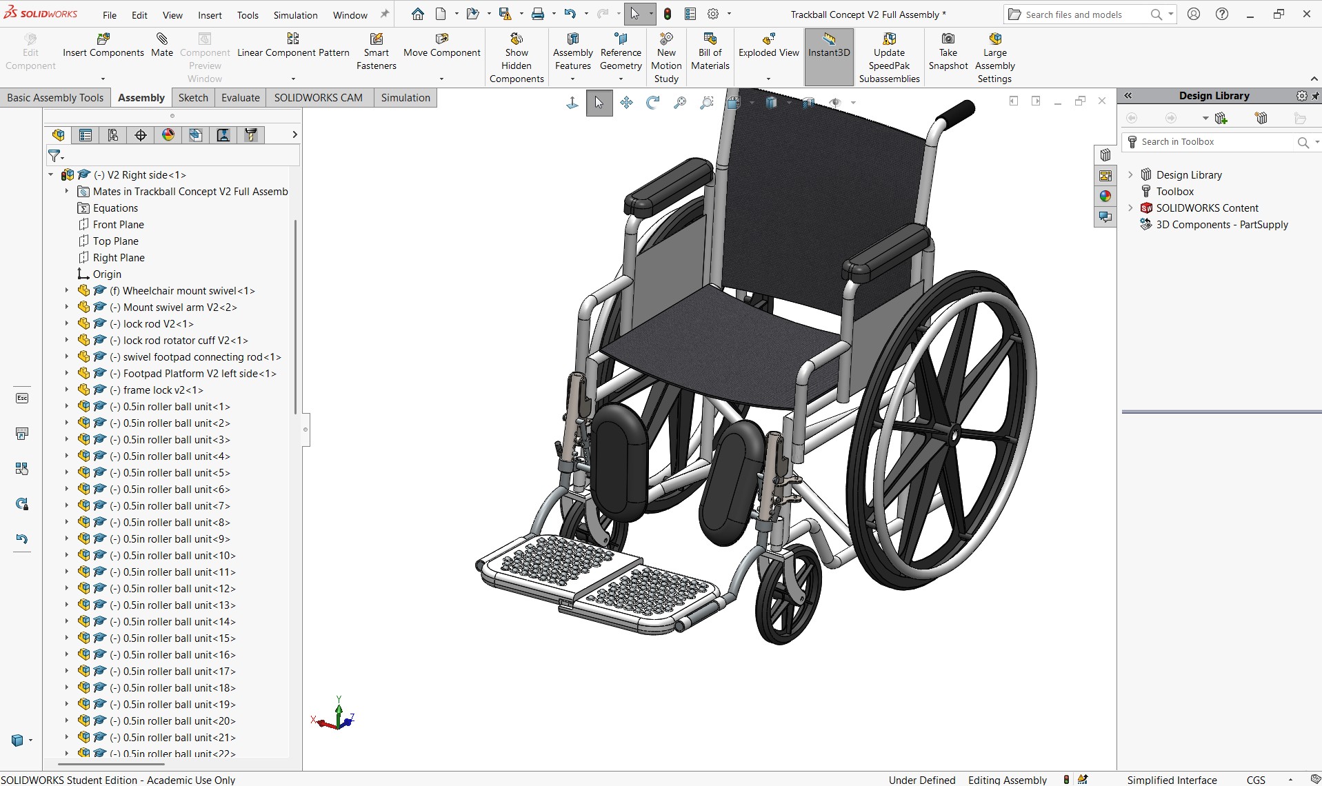Screen dimensions: 1322x786
Task: Start a New Motion Study
Action: click(666, 58)
